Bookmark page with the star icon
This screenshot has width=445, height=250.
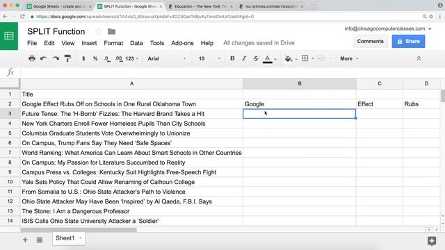click(431, 17)
